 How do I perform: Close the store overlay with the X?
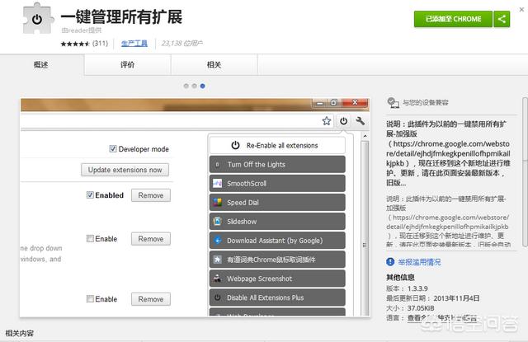click(521, 9)
